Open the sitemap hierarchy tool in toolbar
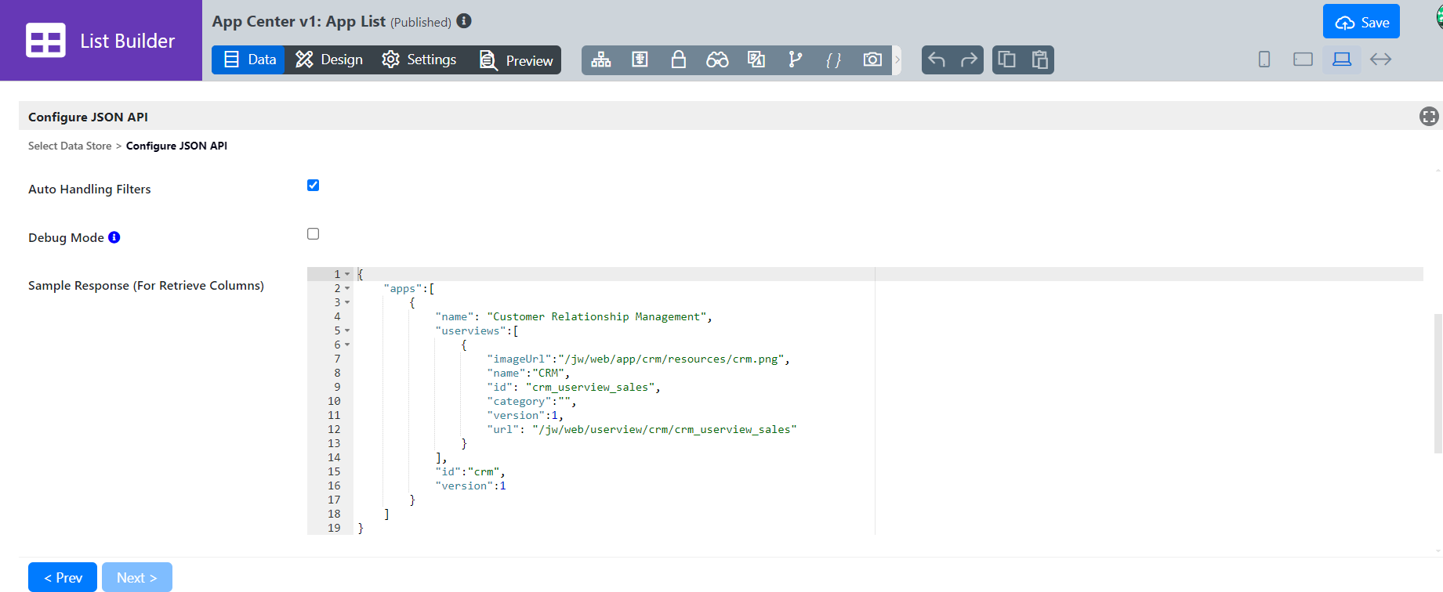Image resolution: width=1443 pixels, height=592 pixels. [x=601, y=60]
